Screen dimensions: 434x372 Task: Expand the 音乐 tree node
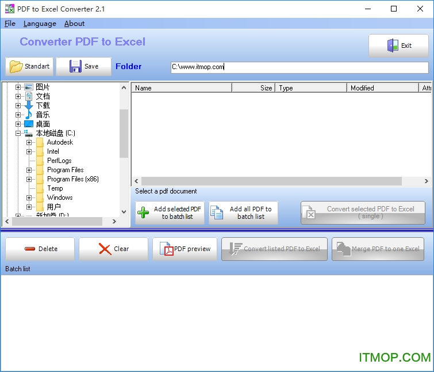click(18, 115)
